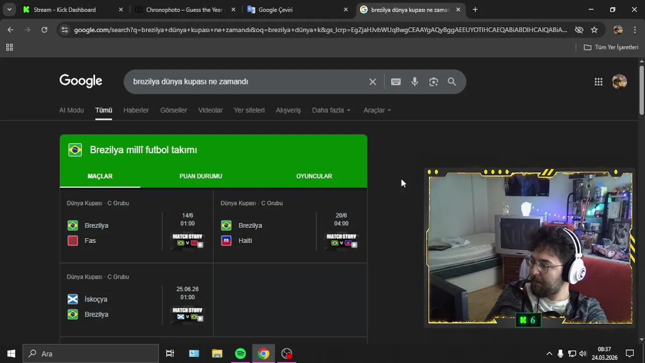Open the volume control in system tray
The width and height of the screenshot is (645, 363).
click(x=583, y=353)
